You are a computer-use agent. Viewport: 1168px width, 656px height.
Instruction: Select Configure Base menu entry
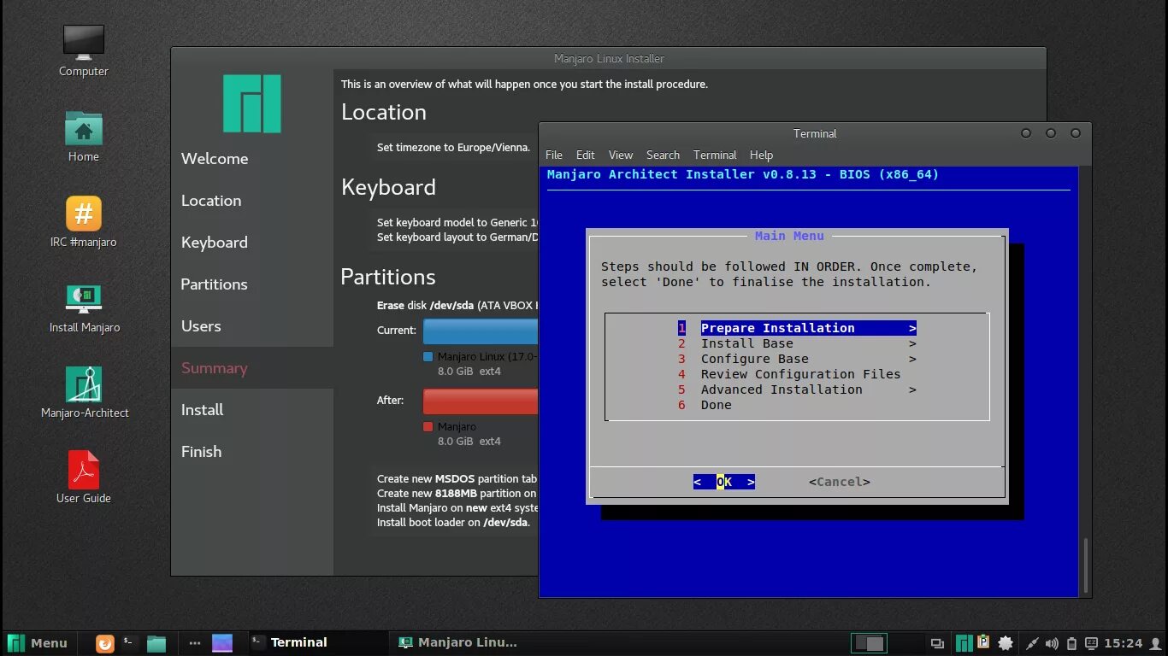[x=797, y=359]
